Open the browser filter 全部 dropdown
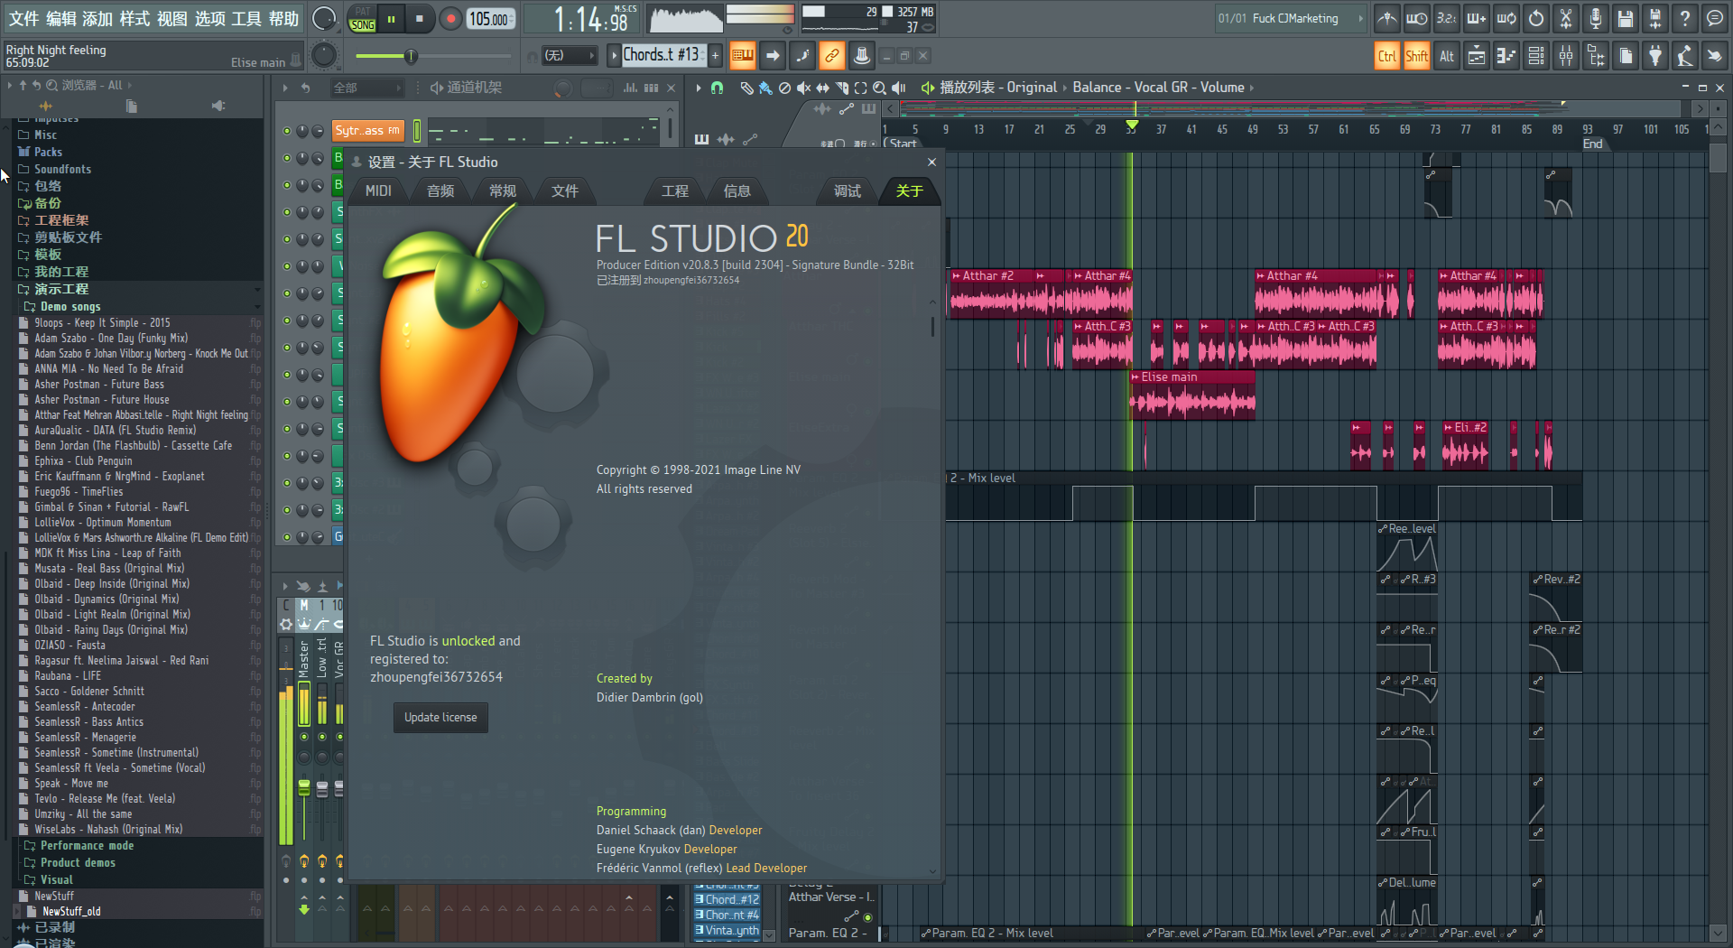The width and height of the screenshot is (1733, 948). (367, 88)
